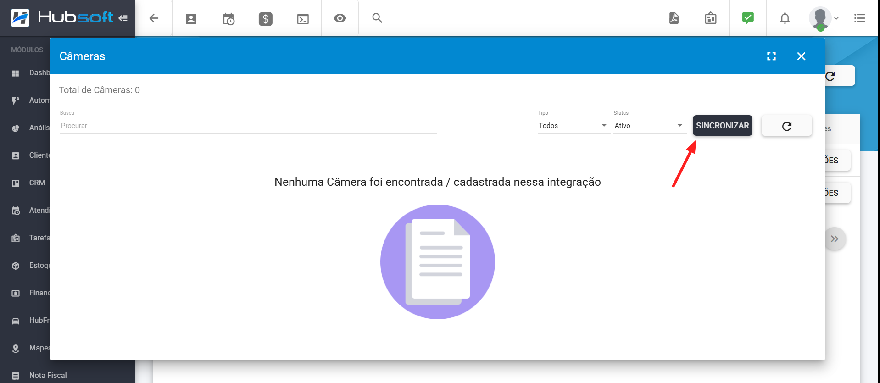The width and height of the screenshot is (880, 383).
Task: Open the calendar clock toolbar icon
Action: (x=228, y=19)
